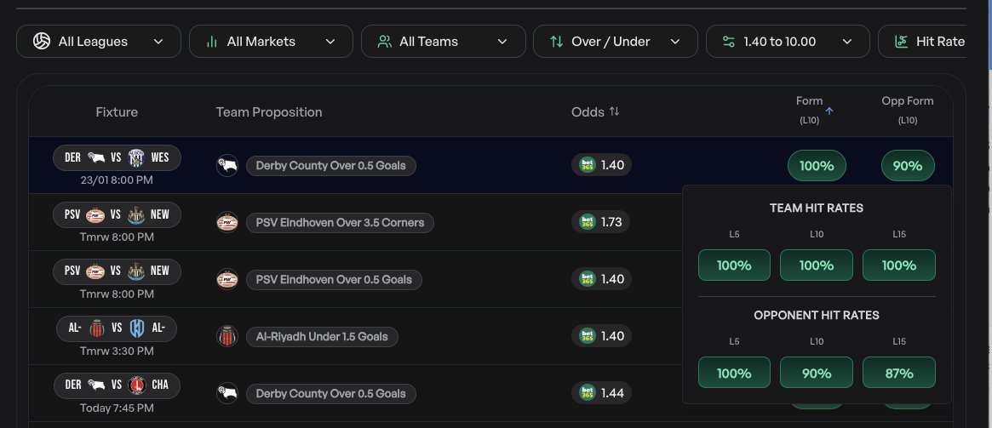Select PSV Eindhoven Over 3.5 Corners proposition

click(x=340, y=223)
